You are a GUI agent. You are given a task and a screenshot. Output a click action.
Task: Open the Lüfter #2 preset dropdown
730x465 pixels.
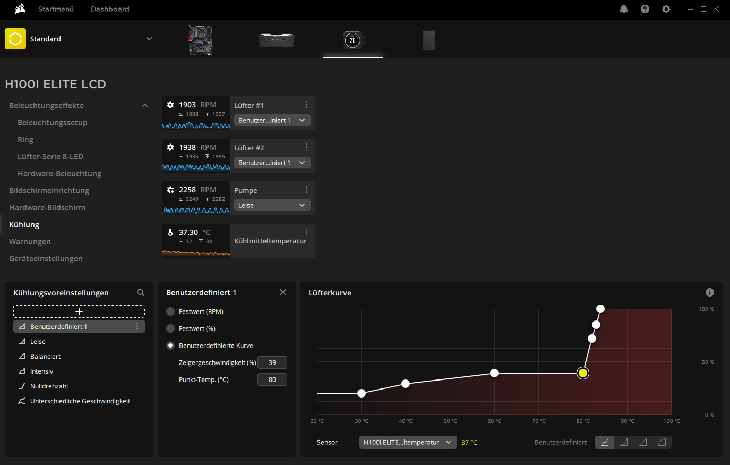(272, 163)
